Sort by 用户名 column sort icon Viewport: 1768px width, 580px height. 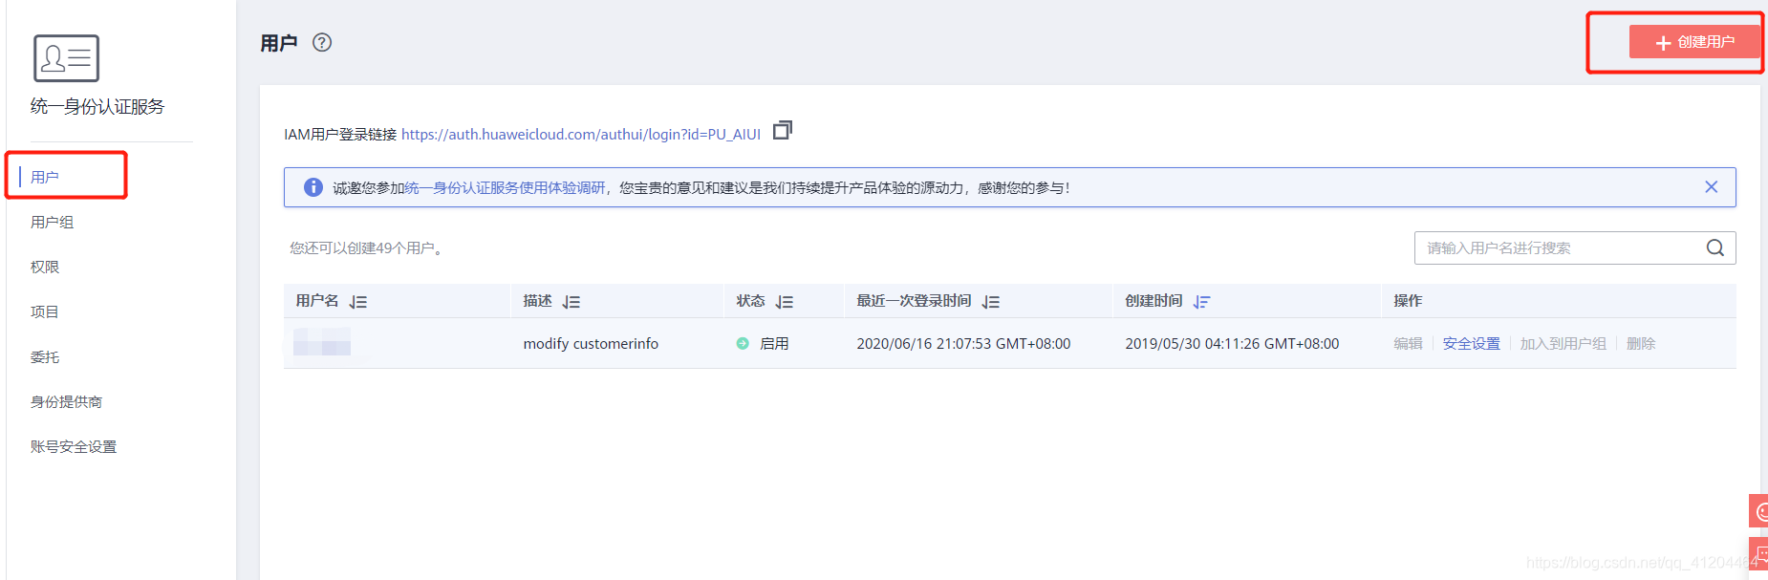coord(358,302)
